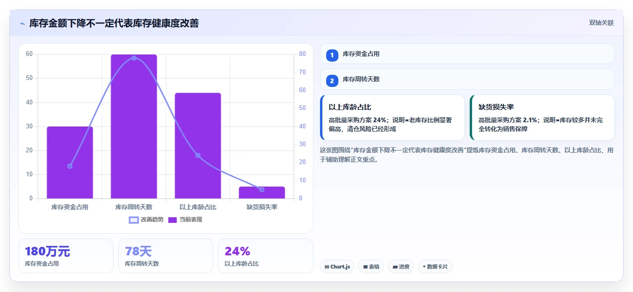Image resolution: width=633 pixels, height=292 pixels.
Task: Click the 以上库龄占比 bar
Action: (198, 146)
